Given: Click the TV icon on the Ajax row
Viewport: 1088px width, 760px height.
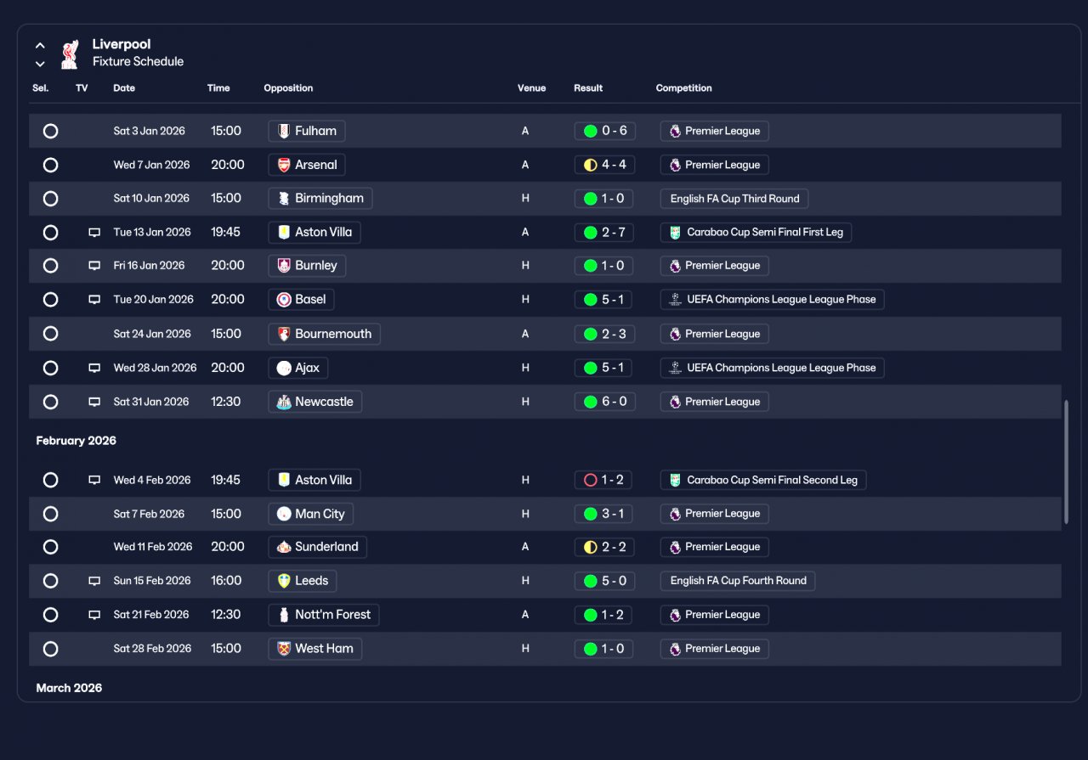Looking at the screenshot, I should [94, 369].
